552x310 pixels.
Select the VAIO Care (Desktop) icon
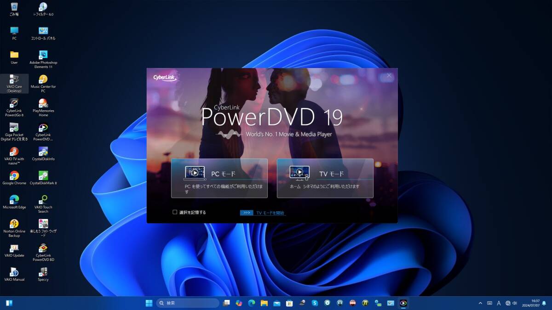14,84
